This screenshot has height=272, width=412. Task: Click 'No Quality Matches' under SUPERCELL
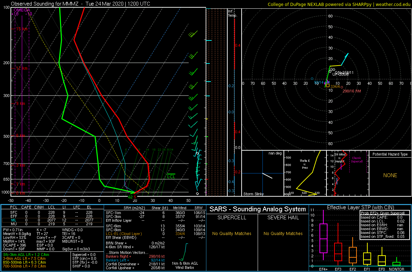(x=231, y=233)
